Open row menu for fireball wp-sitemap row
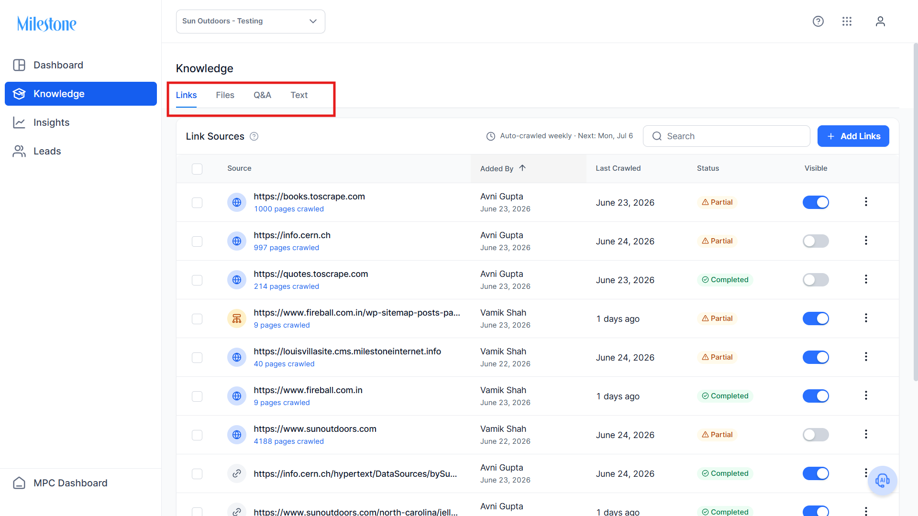Image resolution: width=918 pixels, height=516 pixels. point(866,318)
